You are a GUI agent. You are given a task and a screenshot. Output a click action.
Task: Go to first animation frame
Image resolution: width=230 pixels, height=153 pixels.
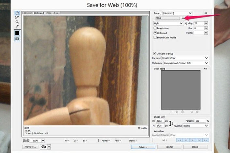pos(180,140)
